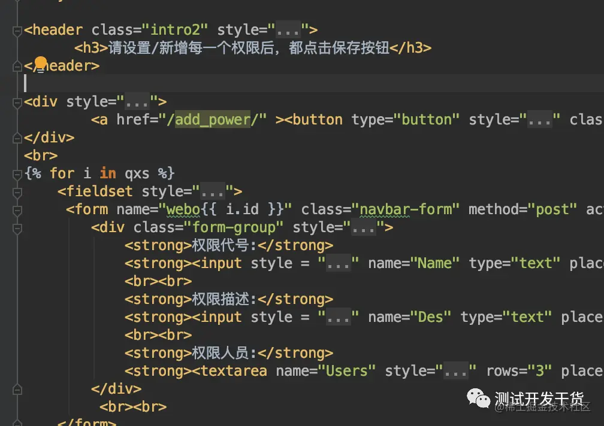Collapse the fieldset block fold marker
Viewport: 604px width, 426px height.
point(17,192)
